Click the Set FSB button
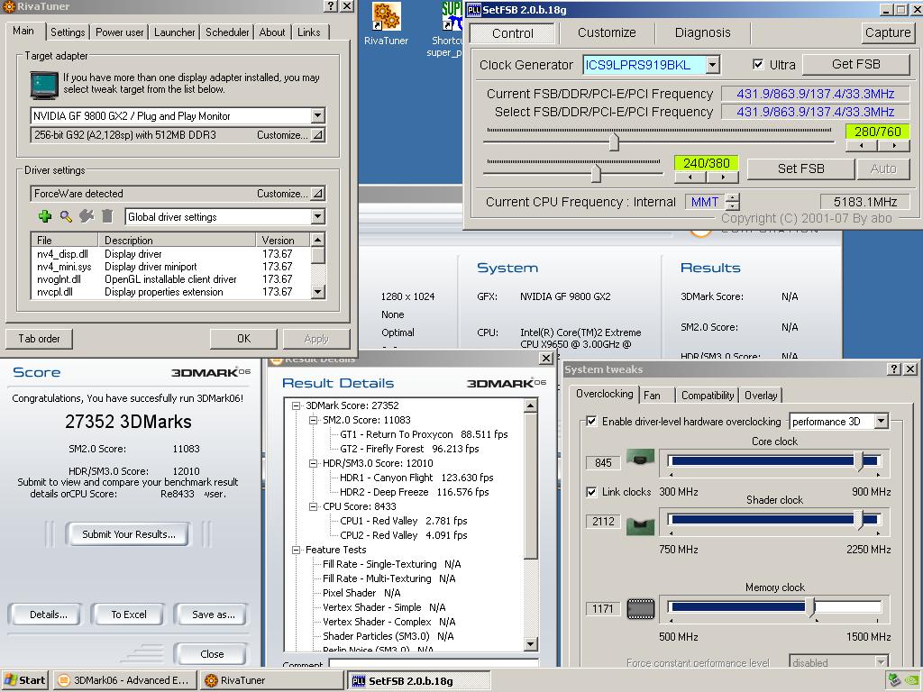This screenshot has width=923, height=692. pos(800,168)
